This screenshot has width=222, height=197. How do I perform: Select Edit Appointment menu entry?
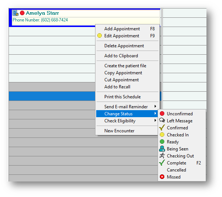point(127,36)
